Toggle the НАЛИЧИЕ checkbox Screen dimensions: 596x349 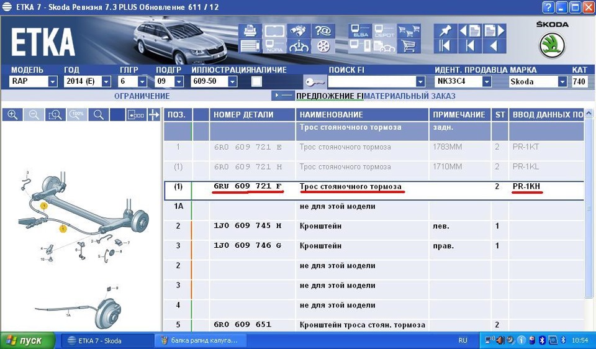pos(256,81)
